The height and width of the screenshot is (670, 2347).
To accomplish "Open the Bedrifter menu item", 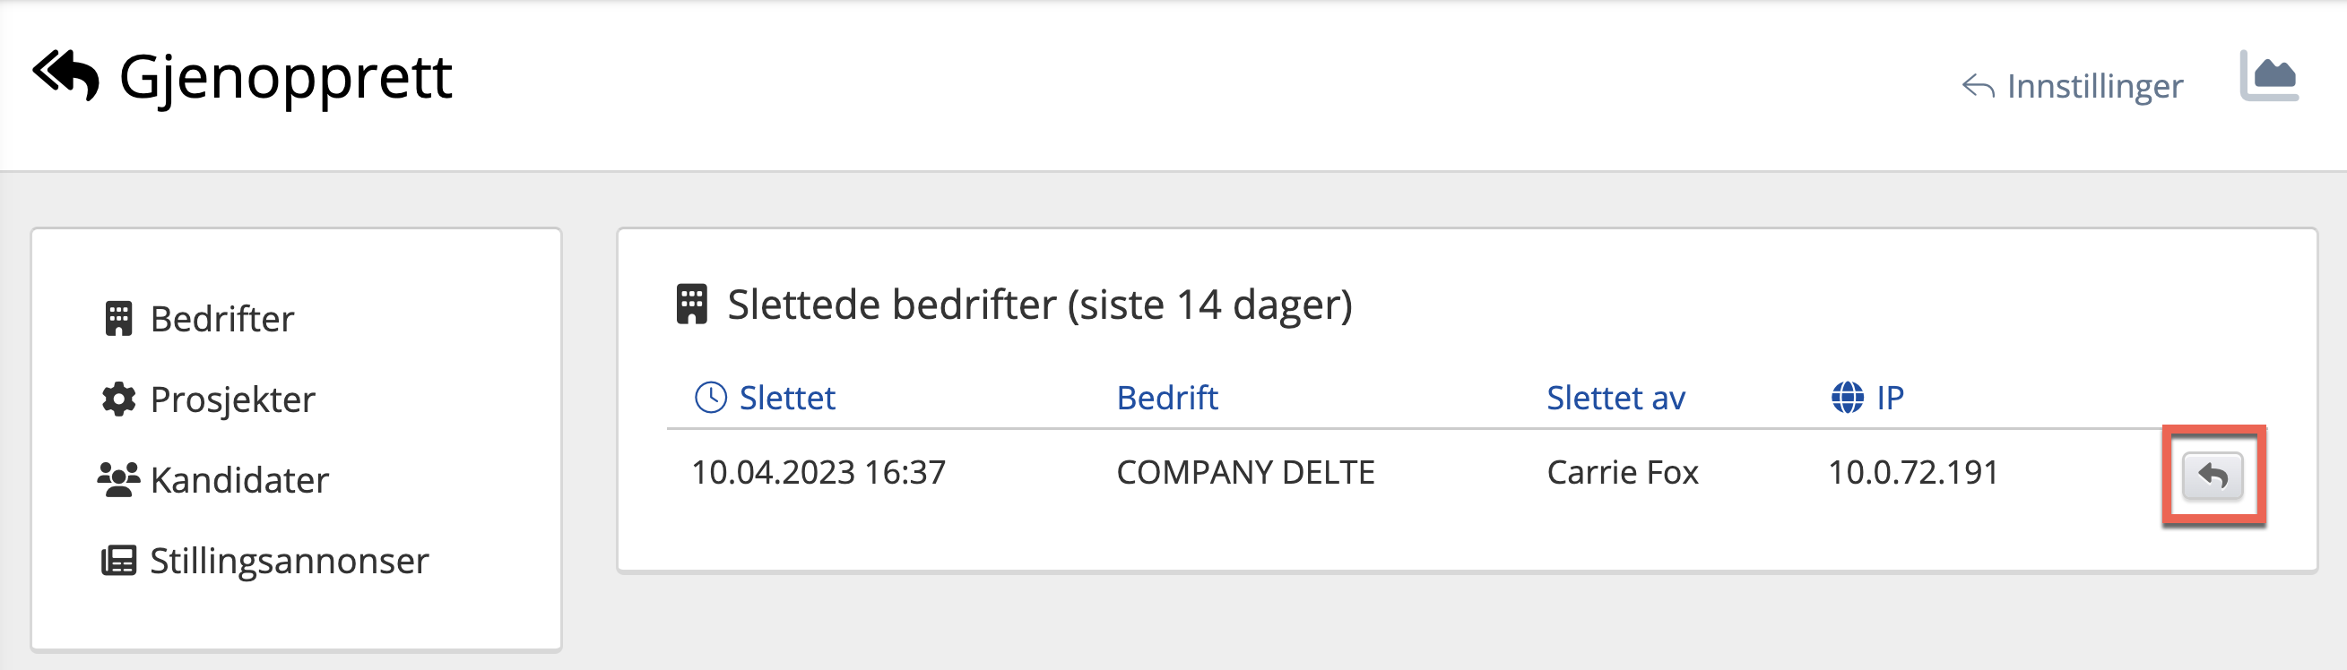I will pyautogui.click(x=221, y=319).
